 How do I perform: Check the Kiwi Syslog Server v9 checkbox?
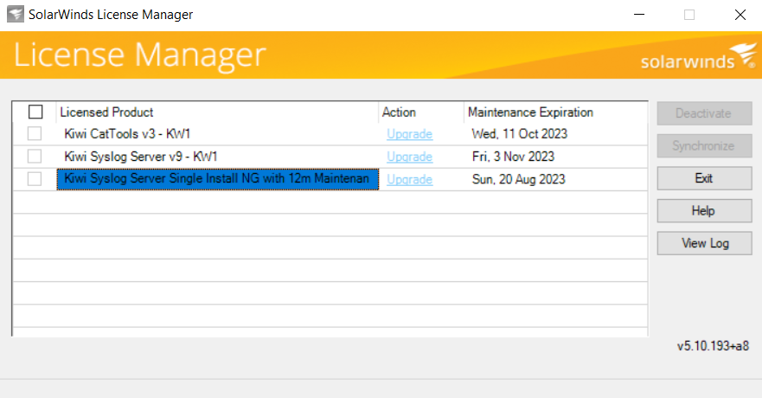35,156
